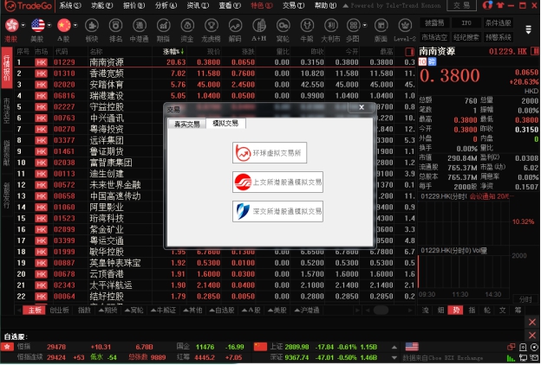Viewport: 541px width, 365px height.
Task: Click the 龙虎榜 toolbar icon
Action: pyautogui.click(x=211, y=29)
